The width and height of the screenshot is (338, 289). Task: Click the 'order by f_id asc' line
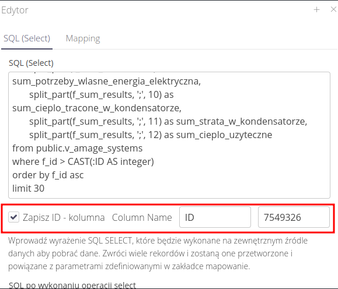pos(48,175)
